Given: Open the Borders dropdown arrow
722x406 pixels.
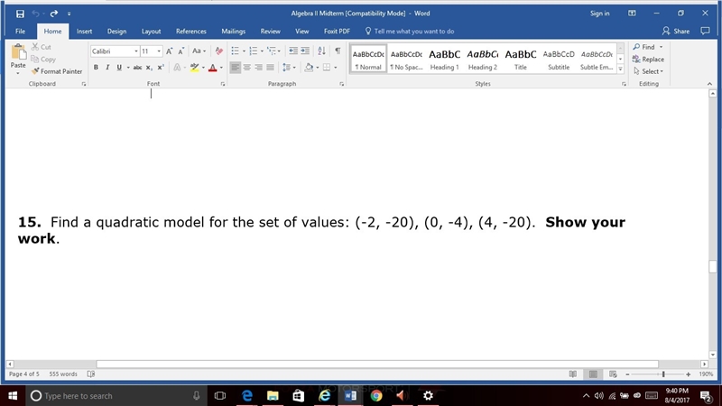Looking at the screenshot, I should 335,68.
